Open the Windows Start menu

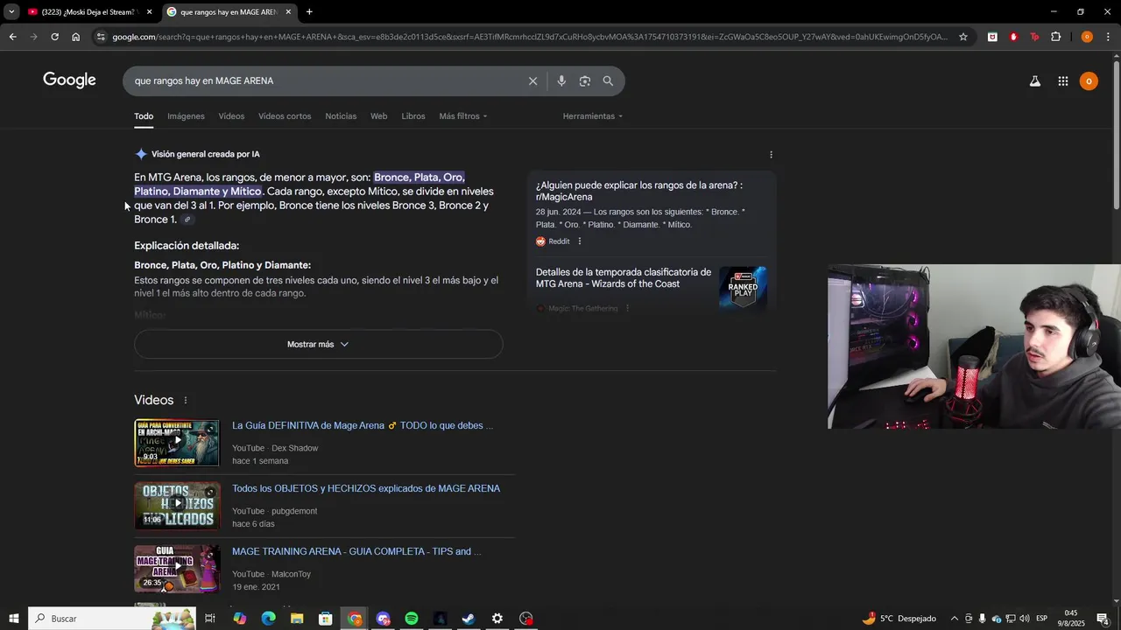[13, 619]
